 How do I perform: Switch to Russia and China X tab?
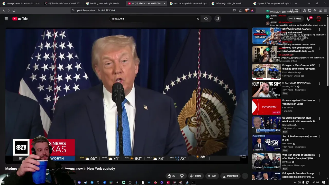point(63,3)
